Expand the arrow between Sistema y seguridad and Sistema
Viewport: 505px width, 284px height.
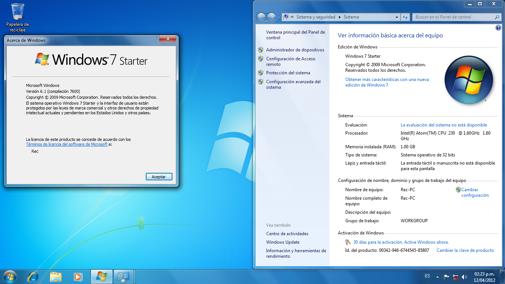pyautogui.click(x=340, y=17)
